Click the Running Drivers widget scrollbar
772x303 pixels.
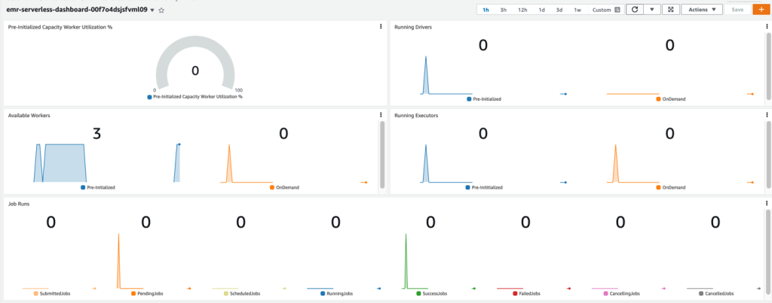pyautogui.click(x=768, y=66)
